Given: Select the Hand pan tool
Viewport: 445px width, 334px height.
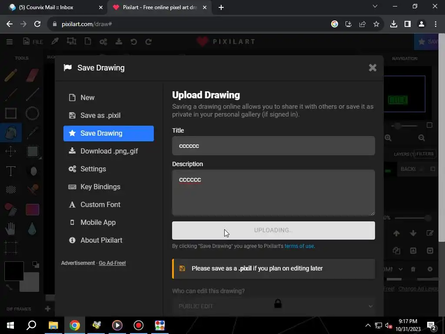Looking at the screenshot, I should click(x=10, y=228).
